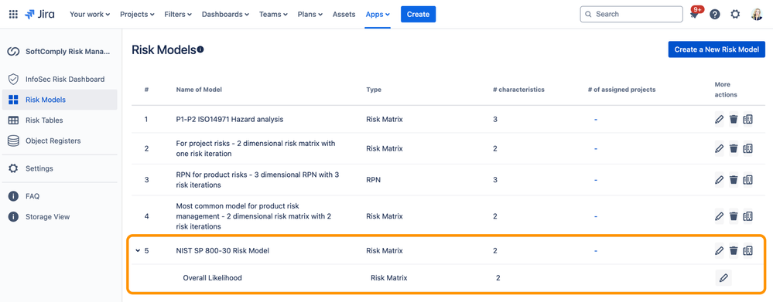
Task: Open the projects icon for the NIST SP 800-30 model
Action: point(748,251)
